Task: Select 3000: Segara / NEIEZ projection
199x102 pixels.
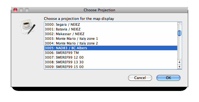Action: click(111, 25)
